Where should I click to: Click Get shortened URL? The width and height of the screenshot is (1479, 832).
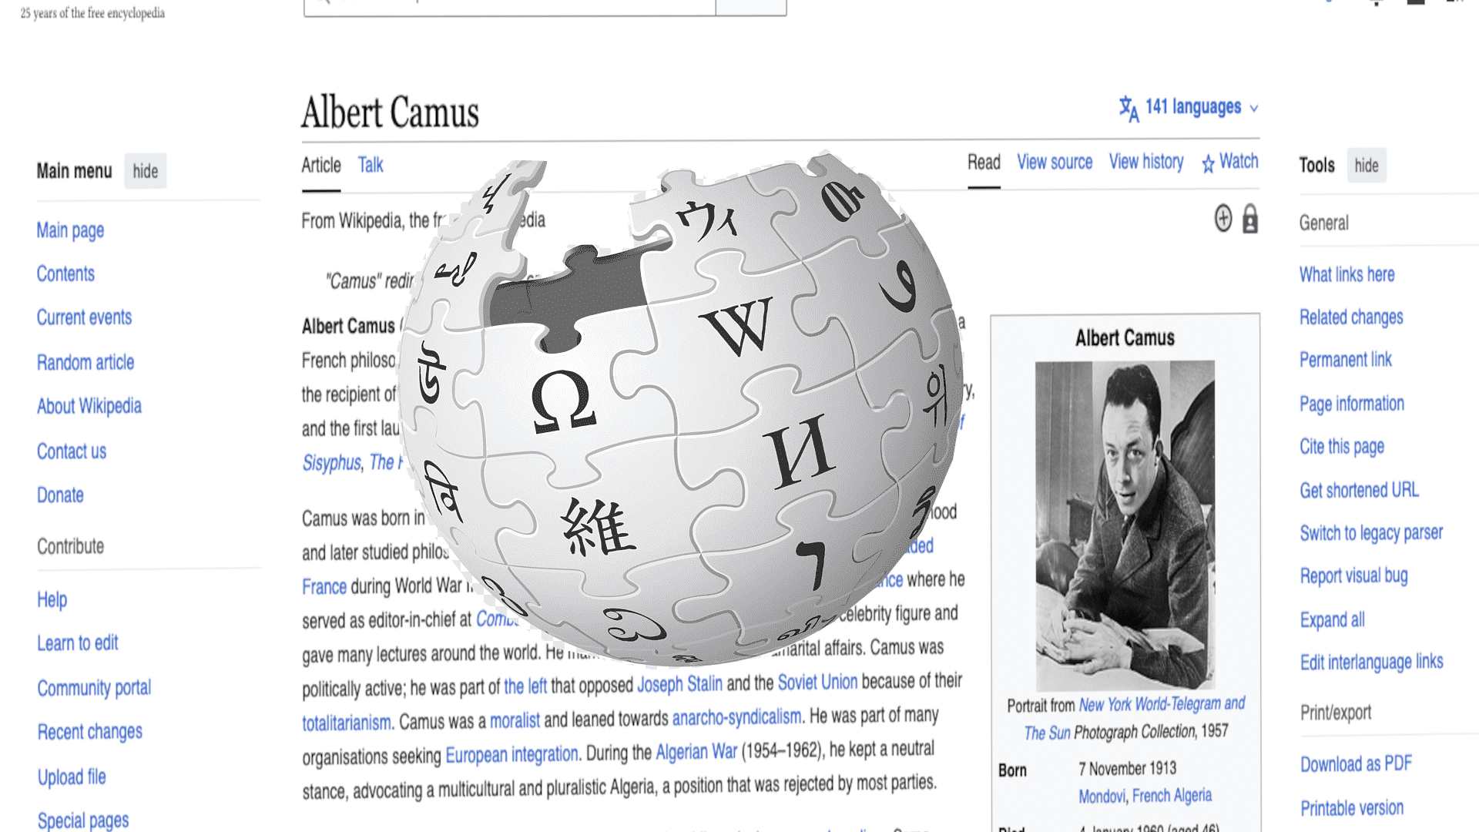(x=1360, y=490)
